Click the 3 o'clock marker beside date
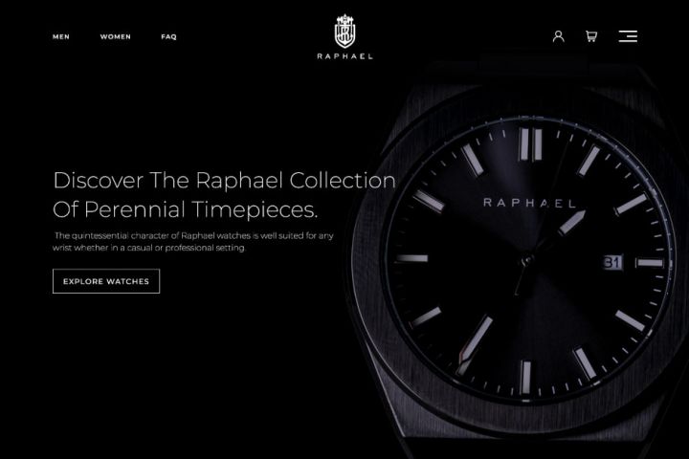The width and height of the screenshot is (689, 459). point(650,263)
